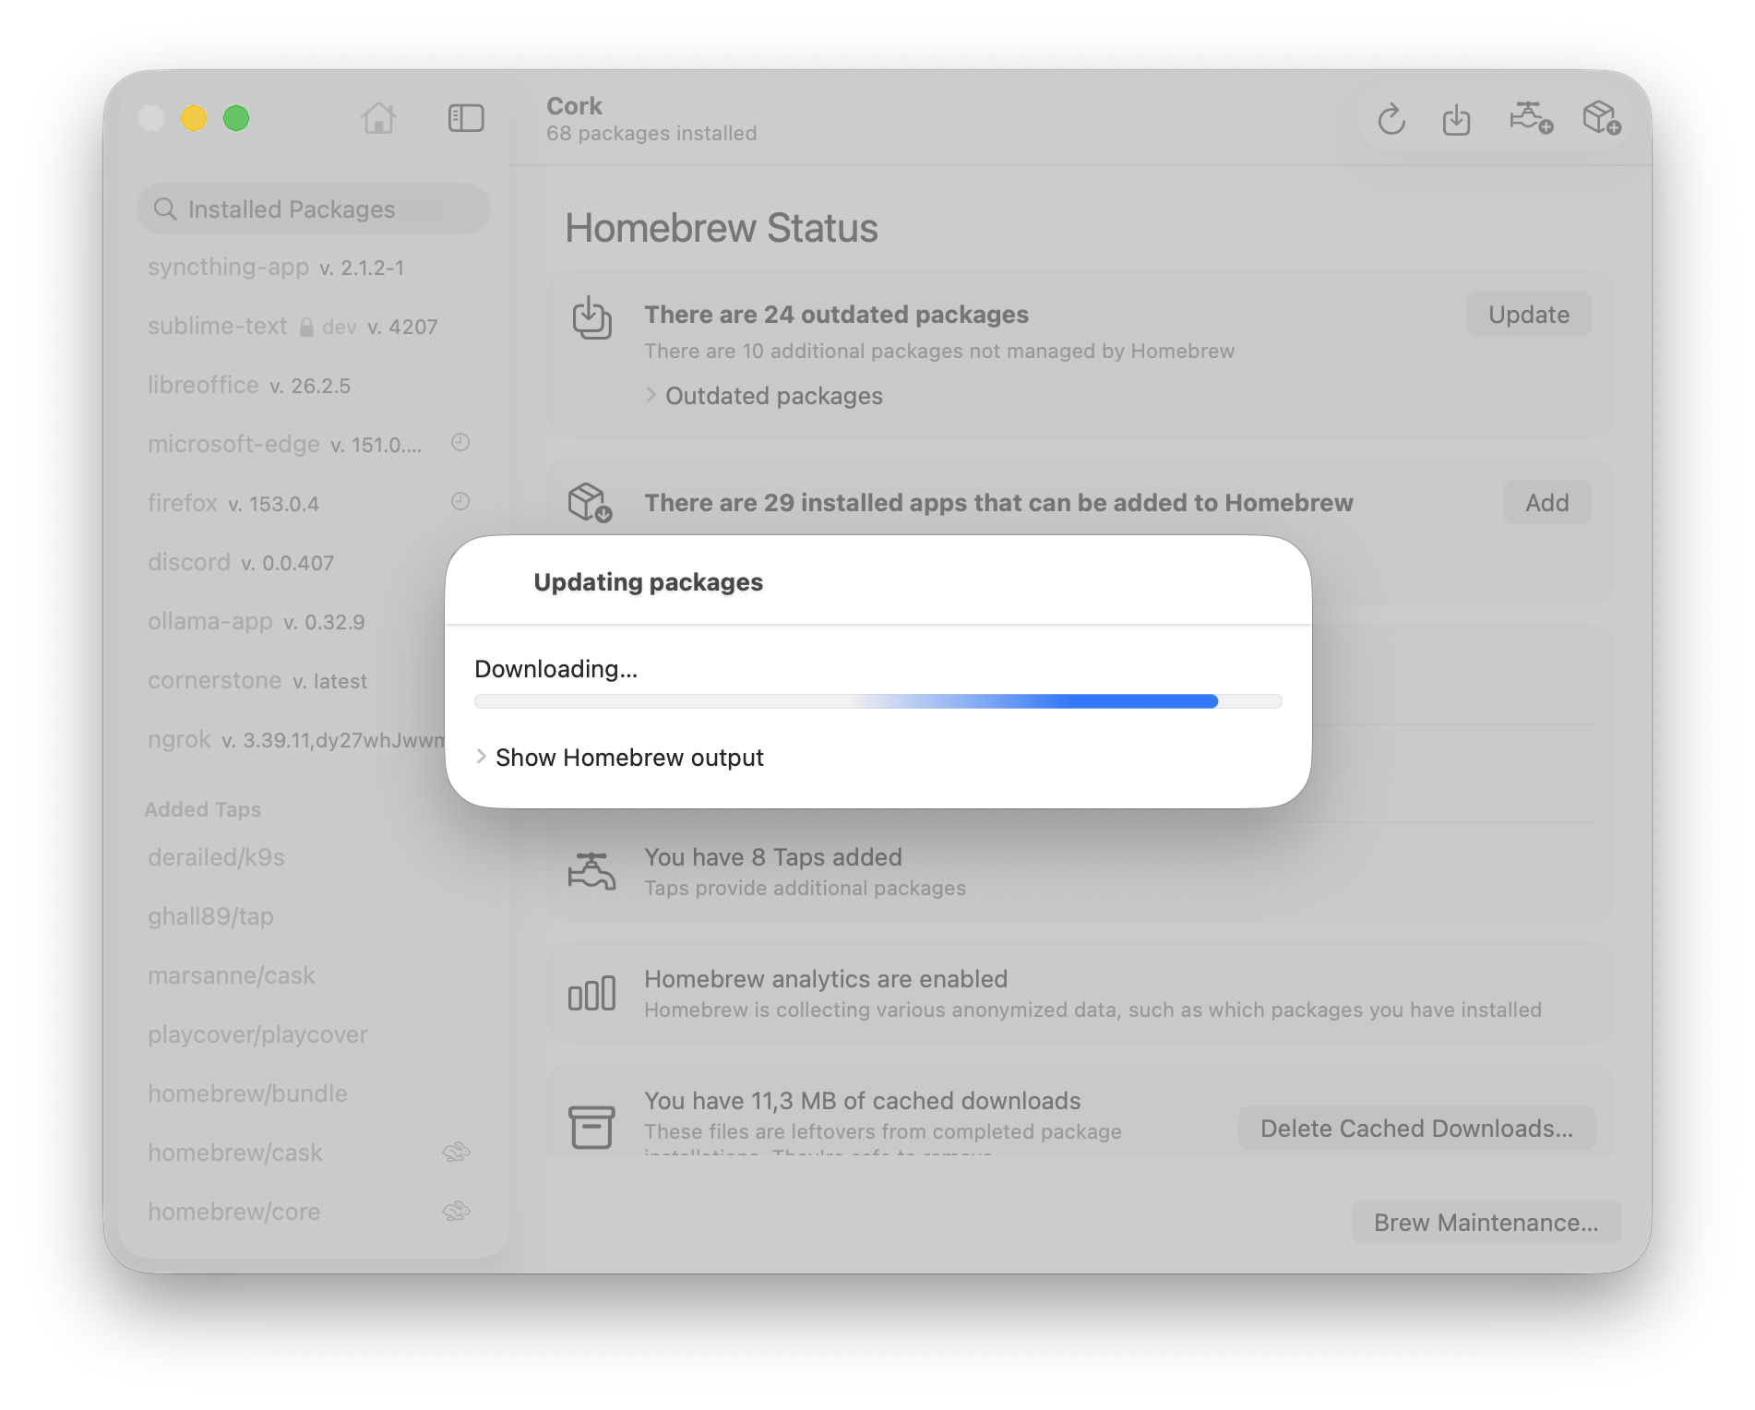
Task: Click the upgrade packages download icon
Action: point(1456,120)
